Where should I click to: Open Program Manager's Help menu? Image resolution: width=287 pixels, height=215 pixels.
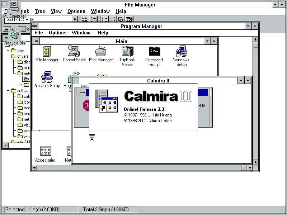coord(103,33)
